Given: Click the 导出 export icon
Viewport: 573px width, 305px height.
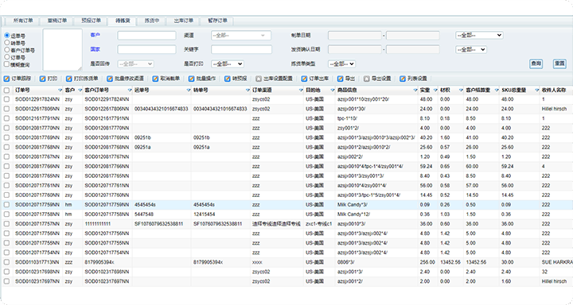Looking at the screenshot, I should click(x=341, y=79).
